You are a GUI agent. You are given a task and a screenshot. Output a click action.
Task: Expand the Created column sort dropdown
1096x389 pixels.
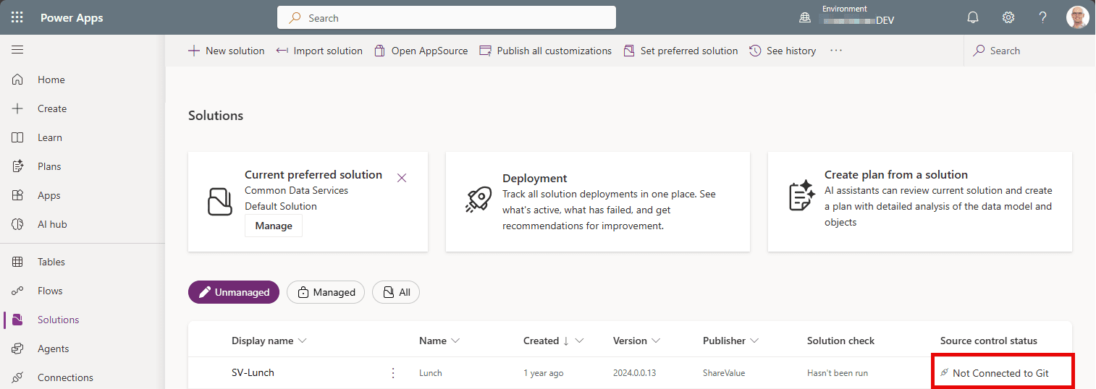(579, 341)
